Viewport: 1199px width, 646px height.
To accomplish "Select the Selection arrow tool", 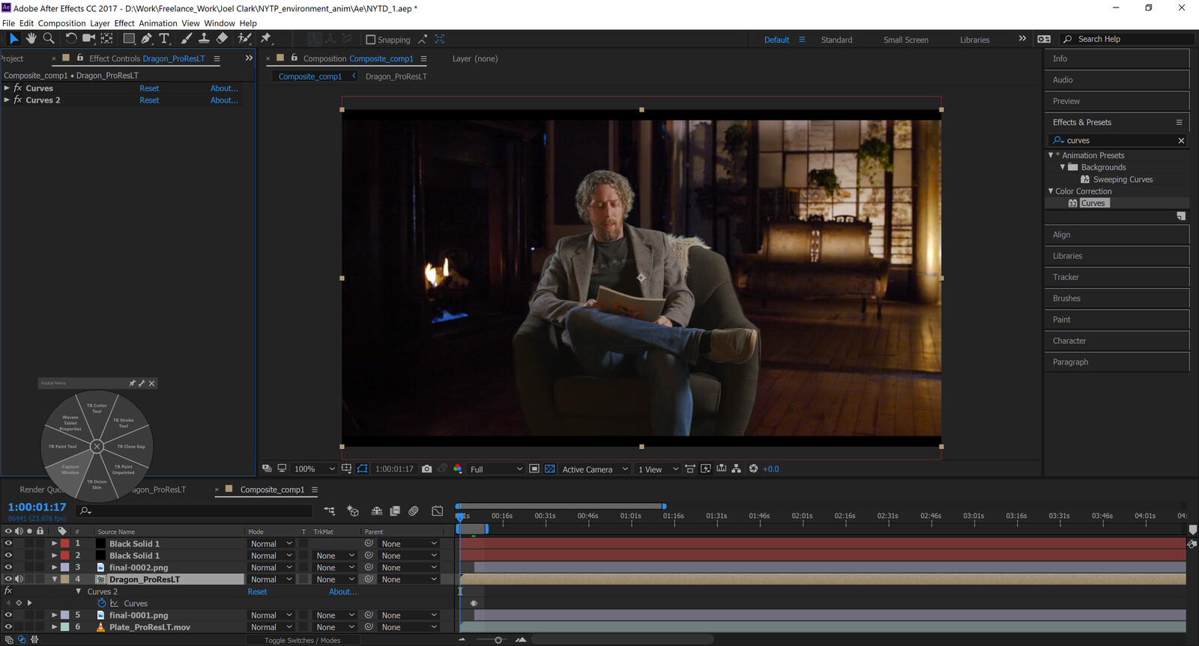I will (13, 38).
